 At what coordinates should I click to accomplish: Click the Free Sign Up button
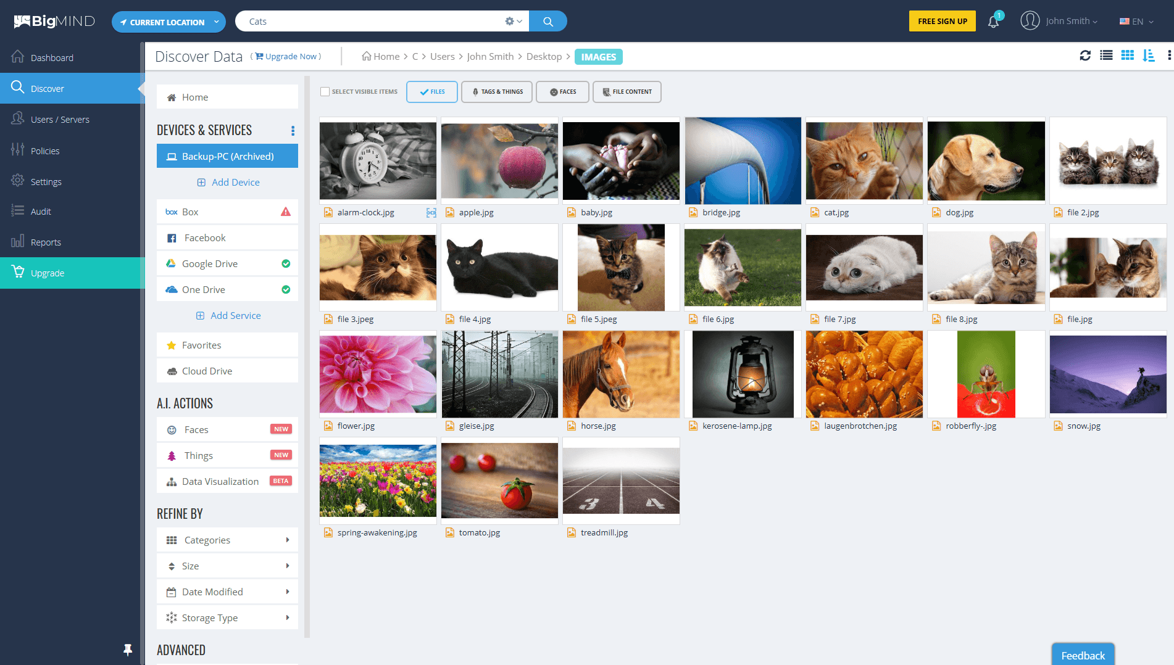point(942,20)
